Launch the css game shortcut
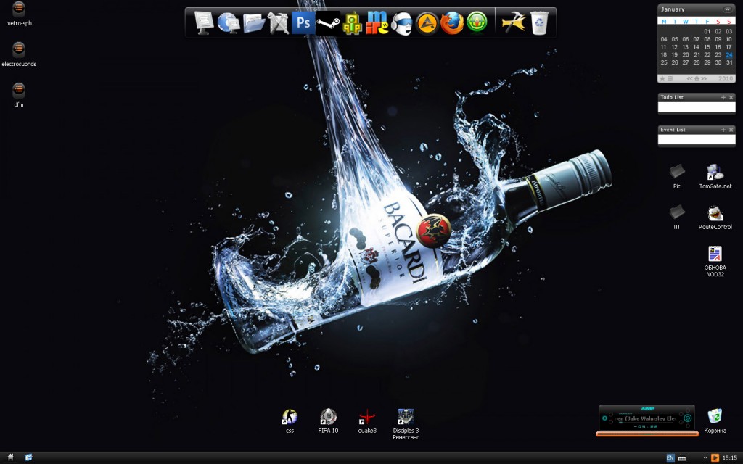Screen dimensions: 743x464 point(290,421)
